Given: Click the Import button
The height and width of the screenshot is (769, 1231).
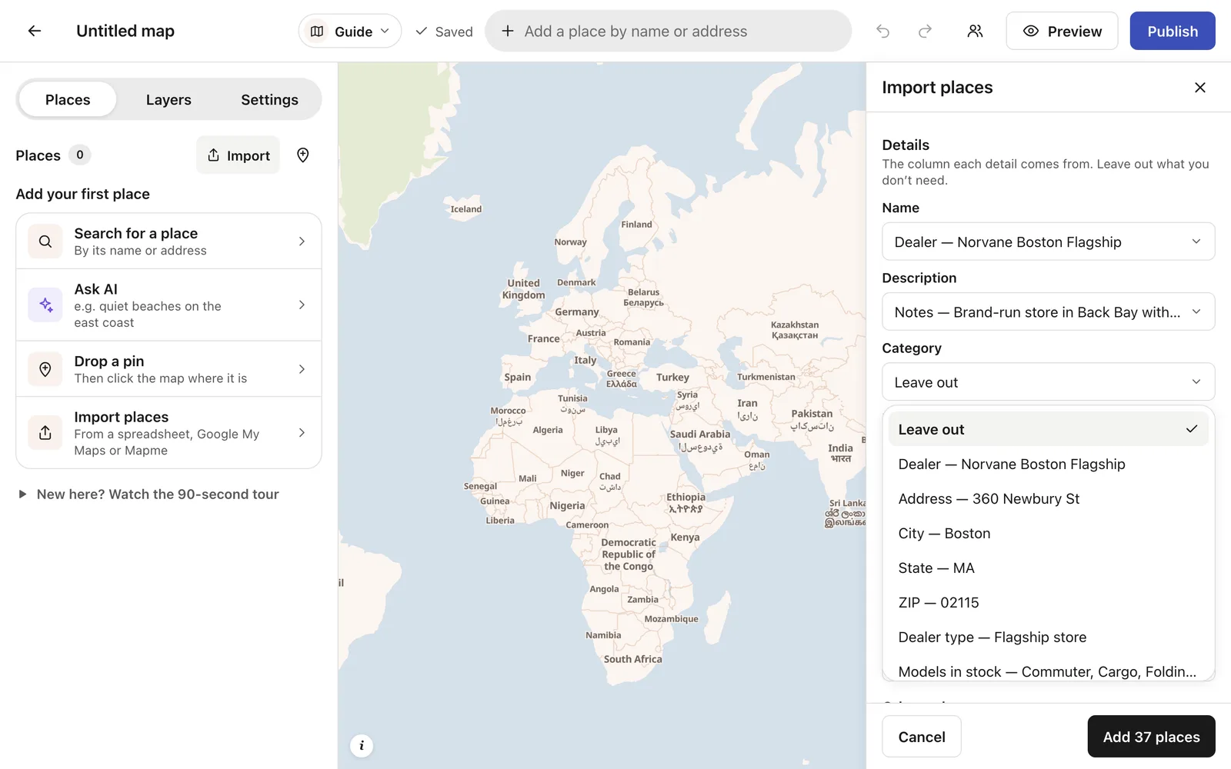Looking at the screenshot, I should pos(239,155).
